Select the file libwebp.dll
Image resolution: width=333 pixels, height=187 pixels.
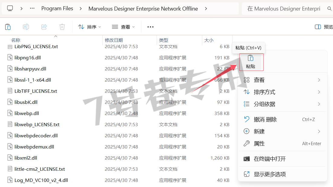27,113
